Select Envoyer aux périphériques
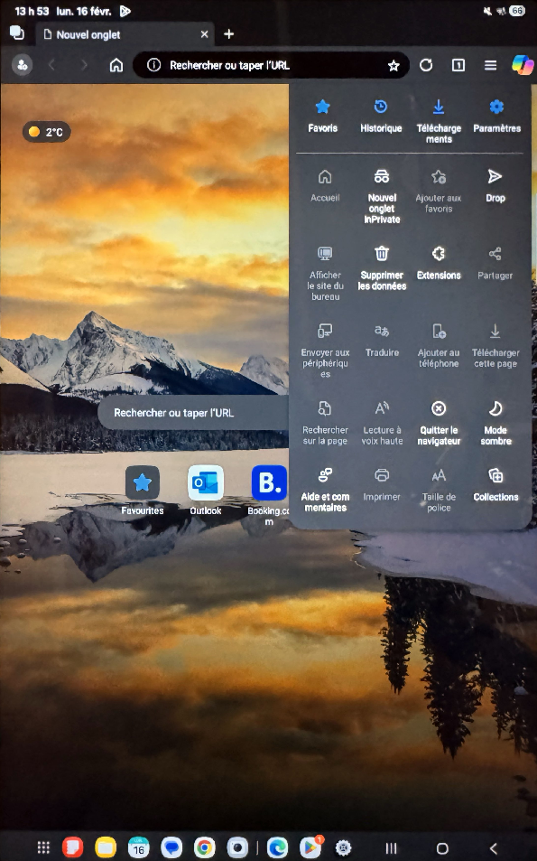This screenshot has width=537, height=861. tap(325, 351)
